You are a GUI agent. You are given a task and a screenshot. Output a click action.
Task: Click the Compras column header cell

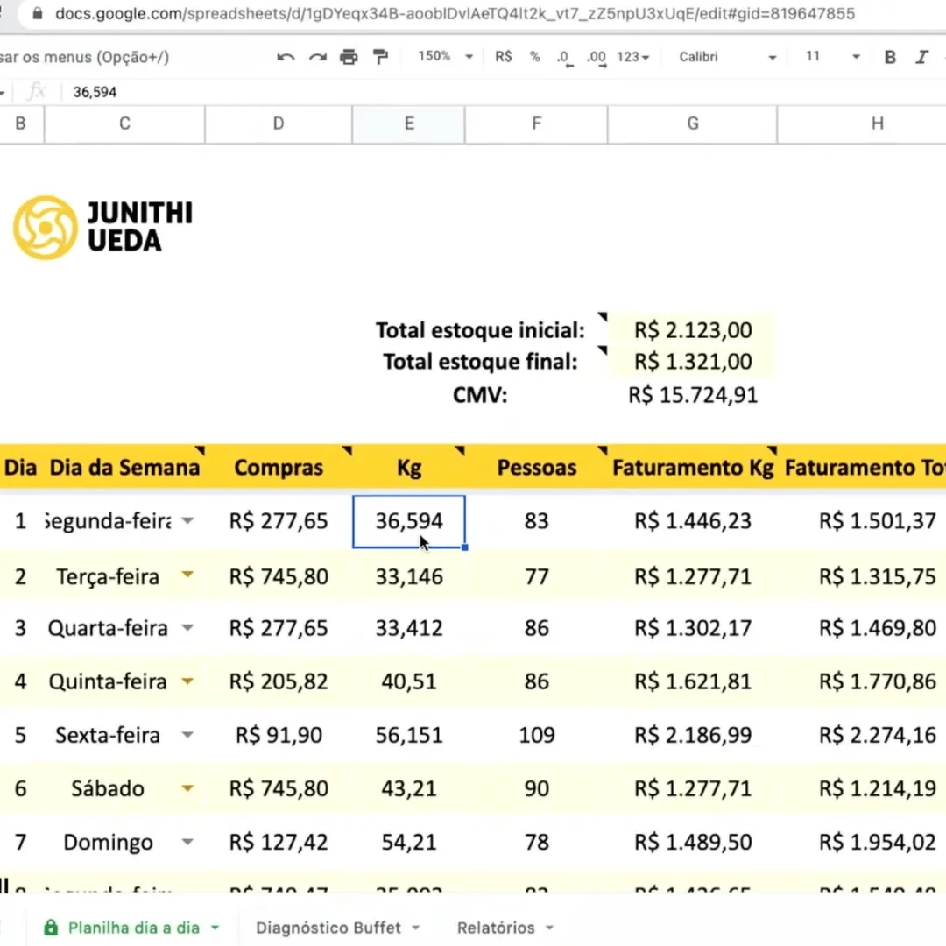279,468
